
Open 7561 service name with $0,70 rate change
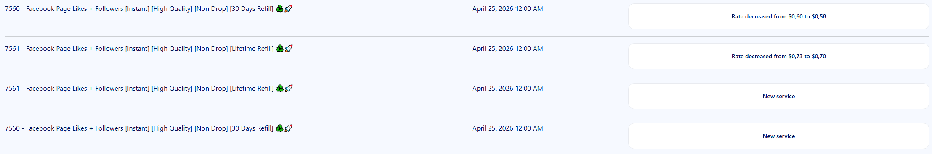click(x=139, y=49)
